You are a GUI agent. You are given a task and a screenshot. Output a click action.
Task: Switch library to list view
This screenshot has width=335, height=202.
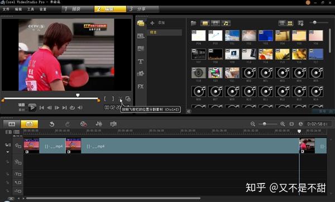pos(282,23)
